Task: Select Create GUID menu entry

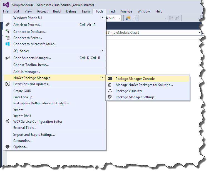Action: [x=22, y=91]
